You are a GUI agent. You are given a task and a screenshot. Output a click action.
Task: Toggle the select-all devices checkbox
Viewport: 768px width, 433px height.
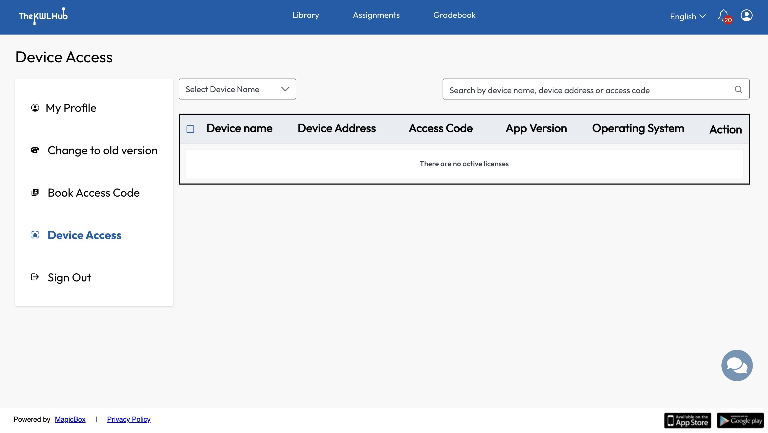[x=190, y=129]
